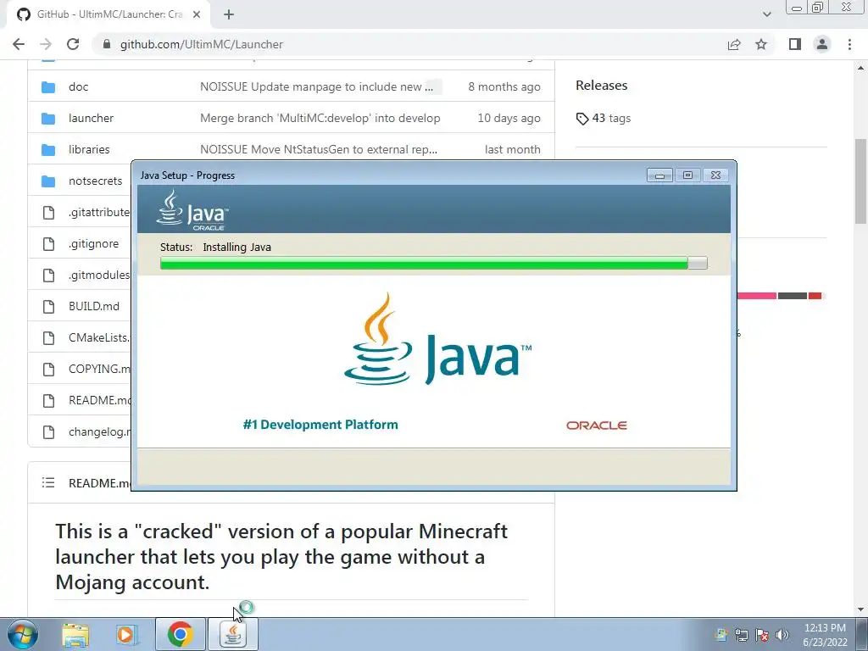Open the COPYING.md file
This screenshot has width=868, height=651.
click(x=100, y=369)
